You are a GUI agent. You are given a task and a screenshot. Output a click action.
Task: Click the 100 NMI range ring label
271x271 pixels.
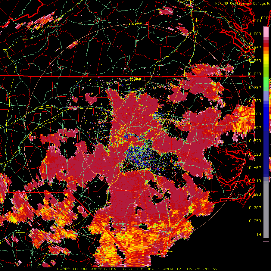135,24
